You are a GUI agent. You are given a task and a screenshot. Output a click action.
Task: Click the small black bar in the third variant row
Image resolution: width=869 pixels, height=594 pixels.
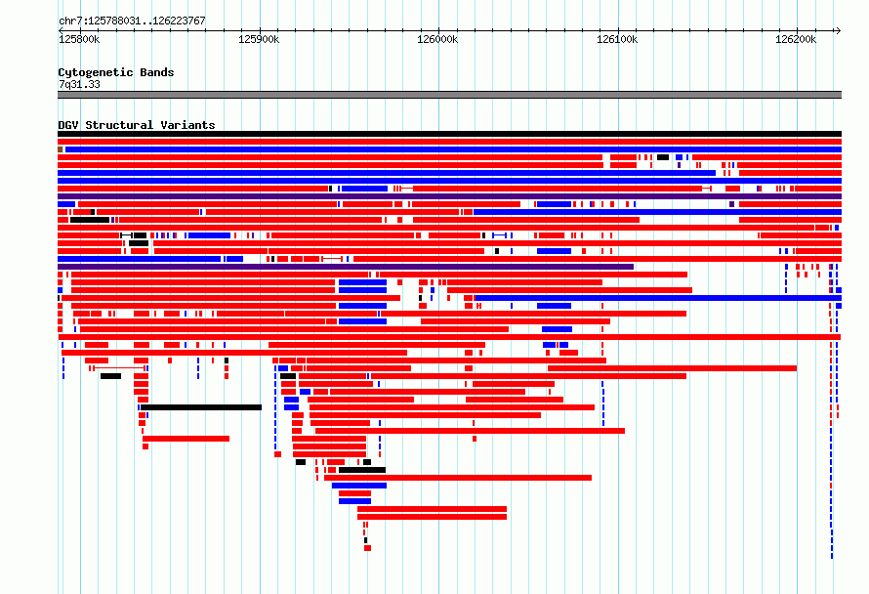click(663, 157)
